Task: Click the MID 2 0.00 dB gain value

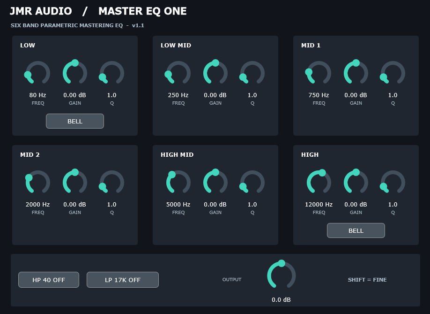Action: click(x=75, y=204)
